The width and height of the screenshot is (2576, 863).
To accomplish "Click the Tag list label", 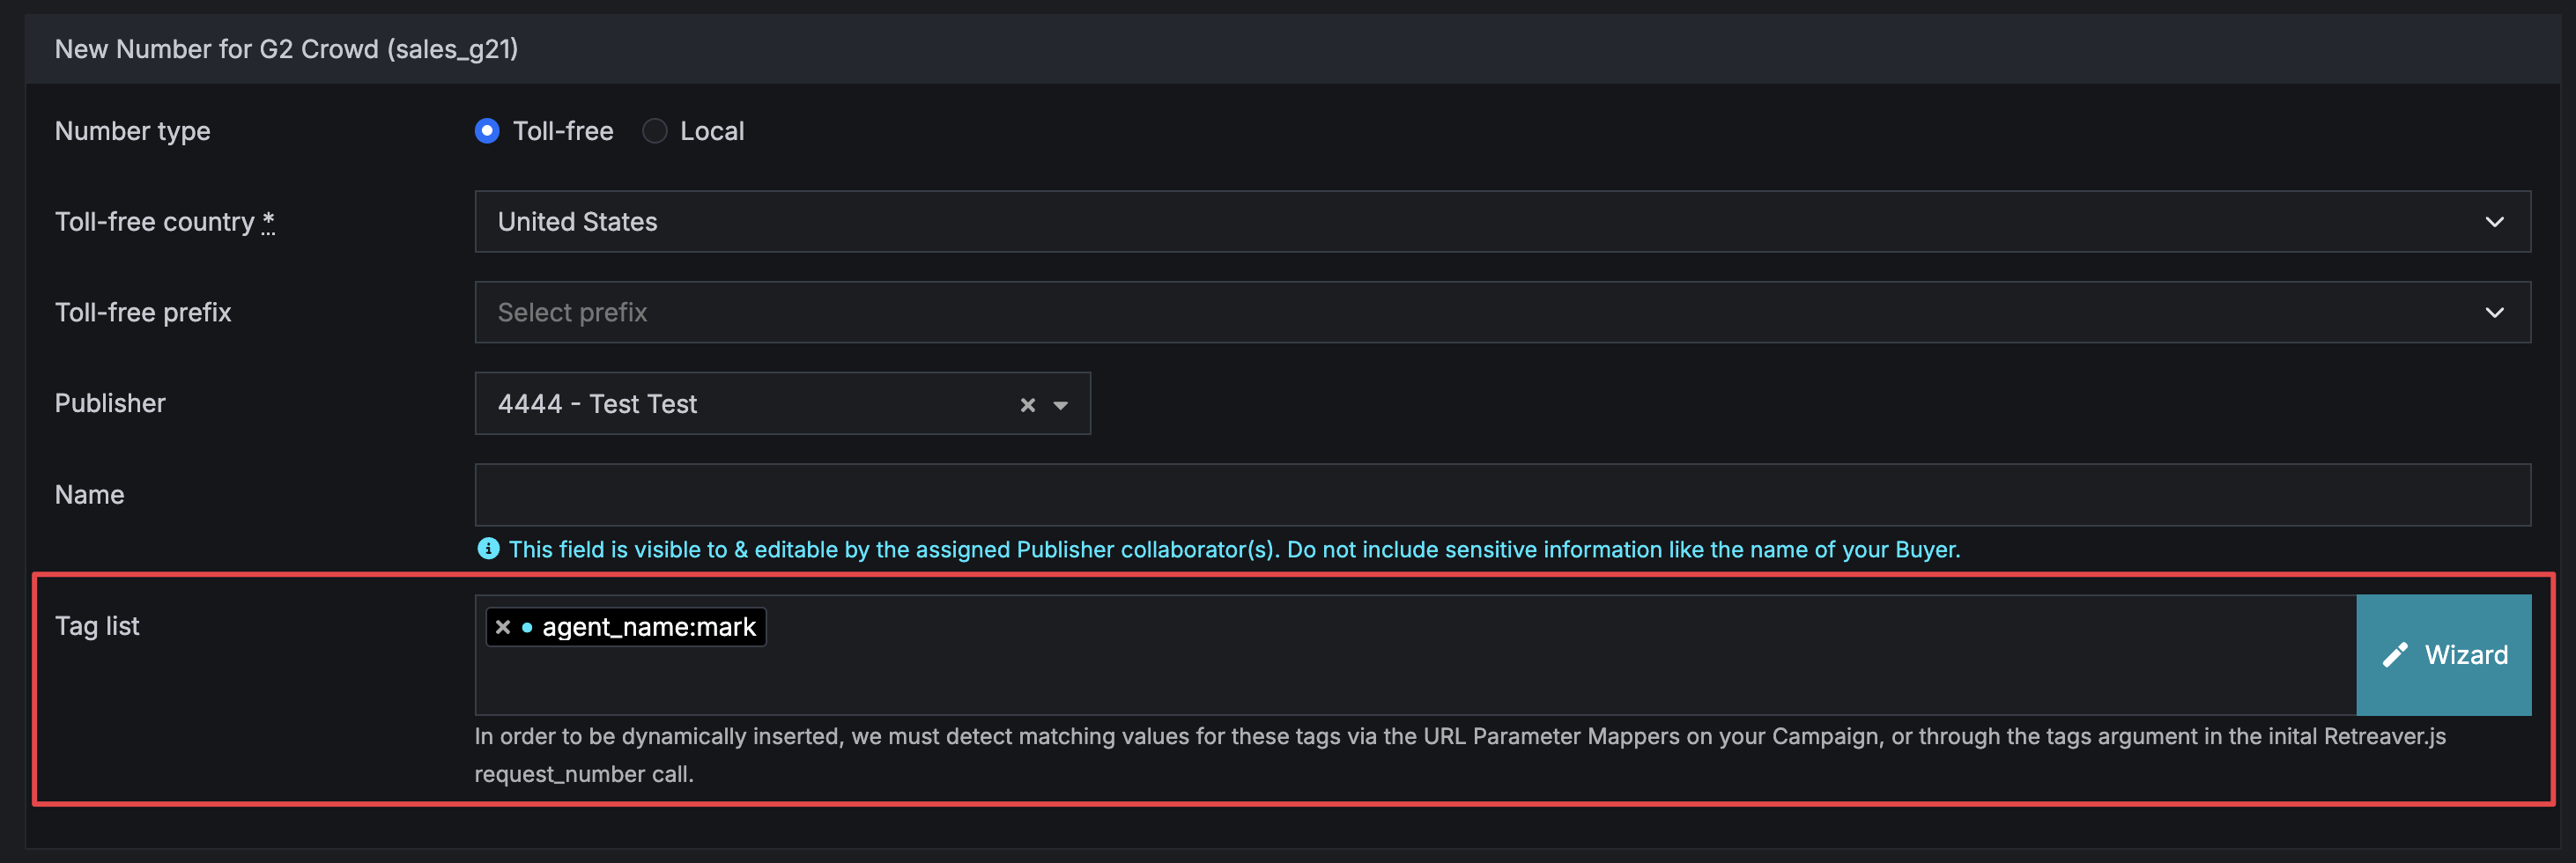I will (x=97, y=626).
